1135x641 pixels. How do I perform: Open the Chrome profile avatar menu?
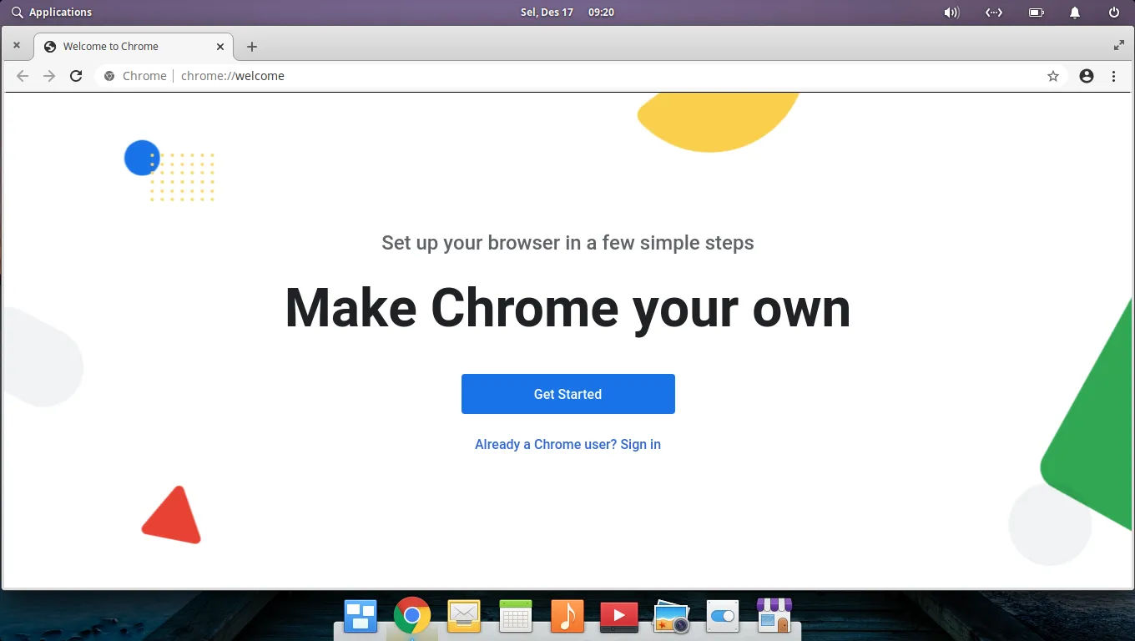click(x=1087, y=76)
